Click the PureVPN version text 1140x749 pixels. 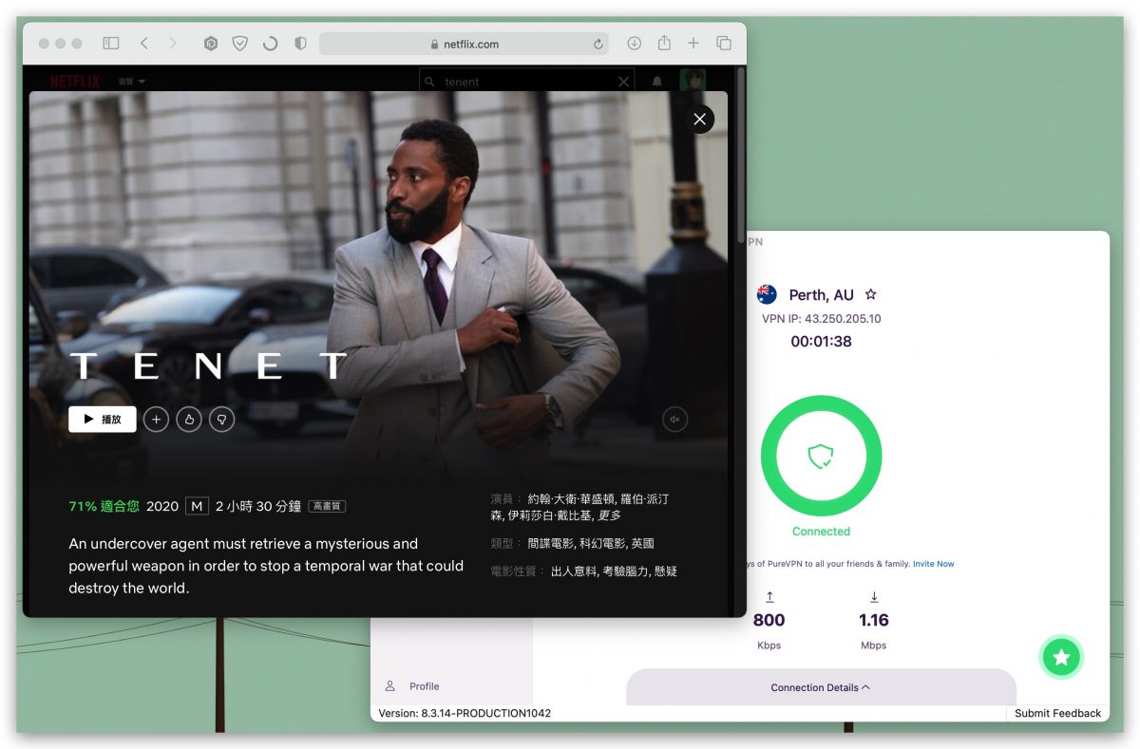coord(465,713)
